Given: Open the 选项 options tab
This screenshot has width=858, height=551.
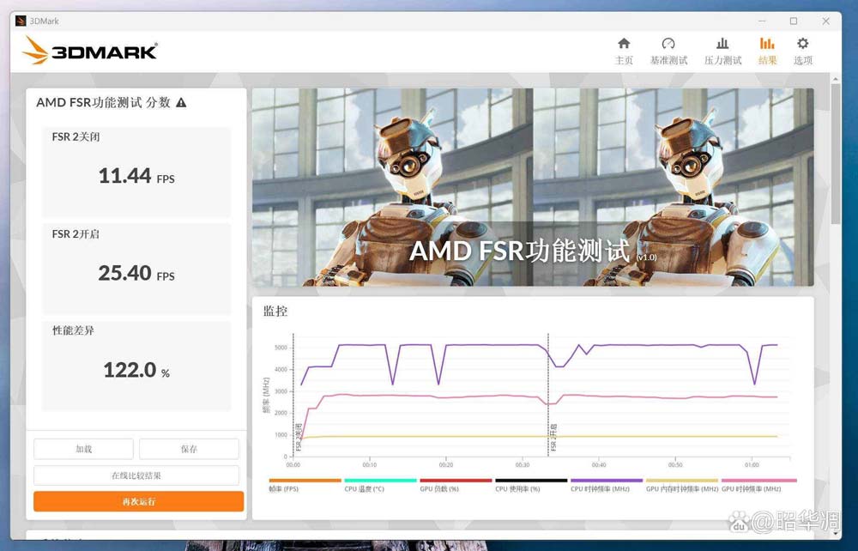Looking at the screenshot, I should [803, 51].
